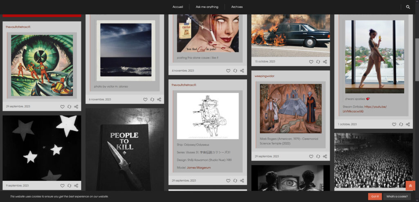Click the 'Series: Ulysses 31' text line
Screen dimensions: 419x202
[x=204, y=152]
